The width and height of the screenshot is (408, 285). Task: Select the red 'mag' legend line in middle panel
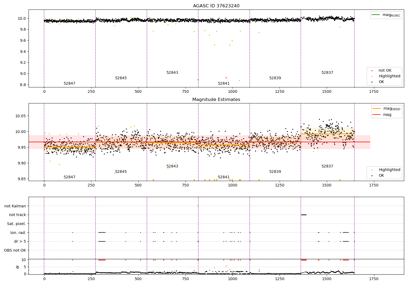pos(377,115)
